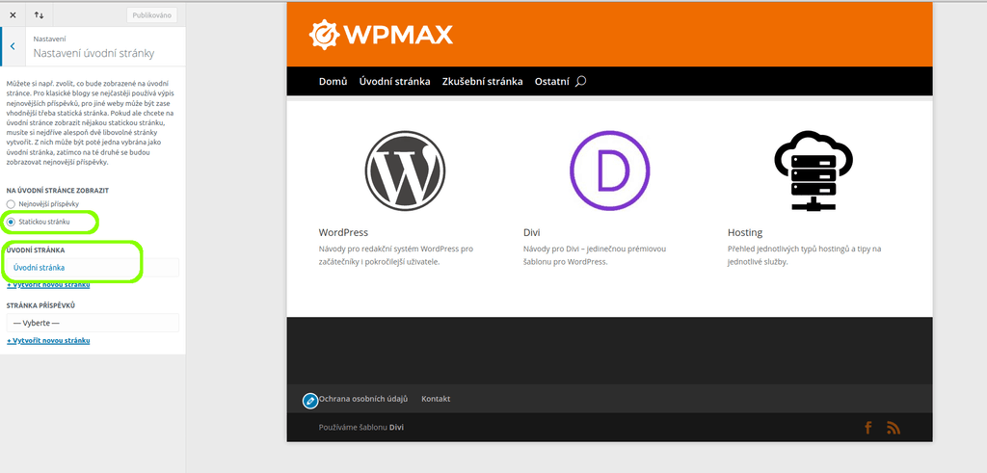The width and height of the screenshot is (987, 473).
Task: Click the Návody pro redakční systém WordPress description
Action: (395, 254)
